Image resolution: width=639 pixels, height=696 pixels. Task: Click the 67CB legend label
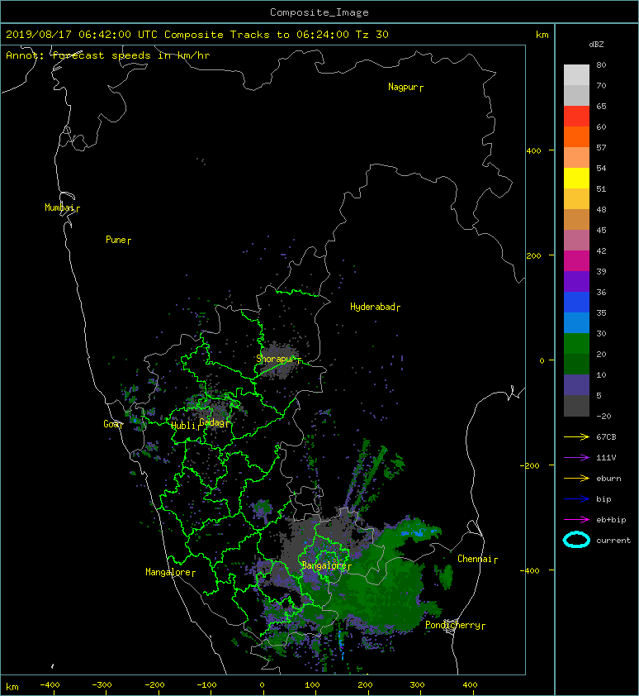[606, 437]
